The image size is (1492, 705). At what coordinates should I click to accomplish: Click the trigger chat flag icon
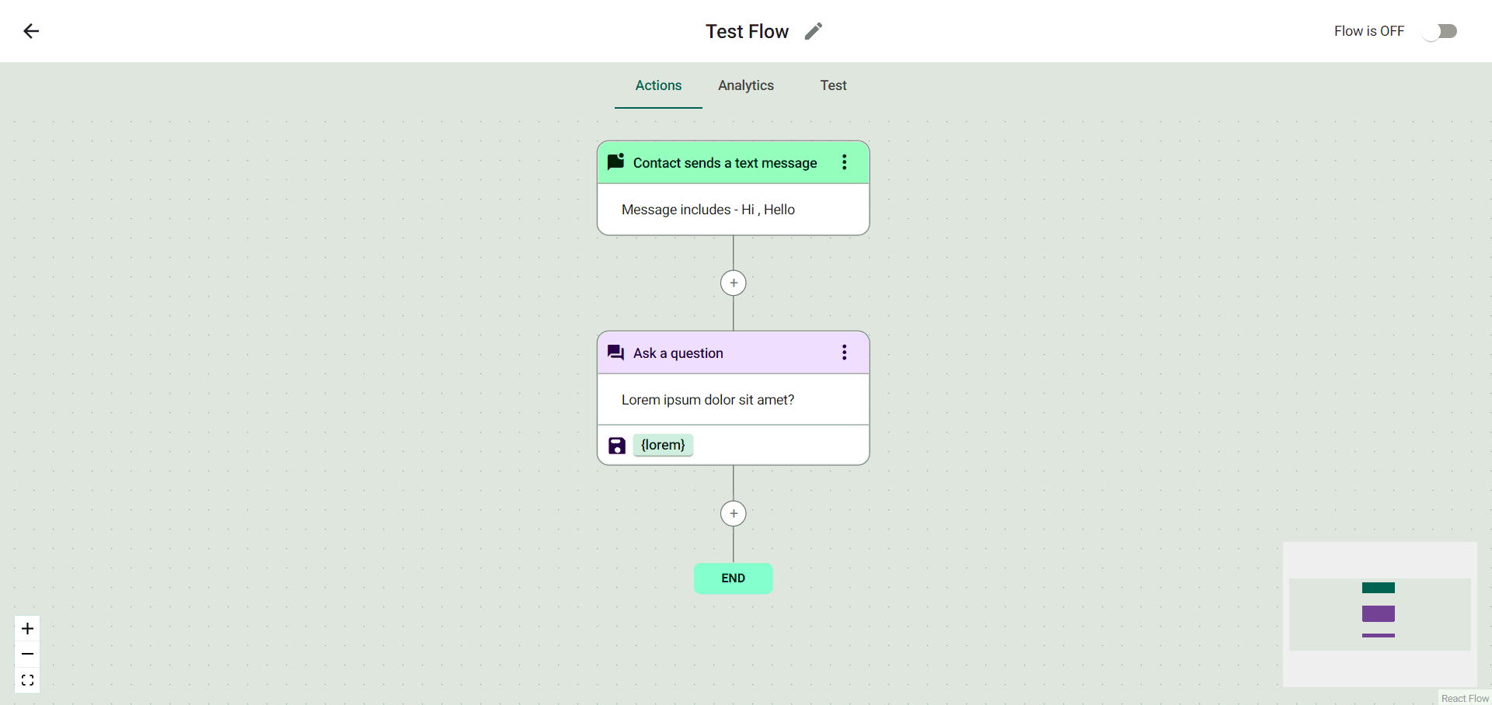coord(615,161)
